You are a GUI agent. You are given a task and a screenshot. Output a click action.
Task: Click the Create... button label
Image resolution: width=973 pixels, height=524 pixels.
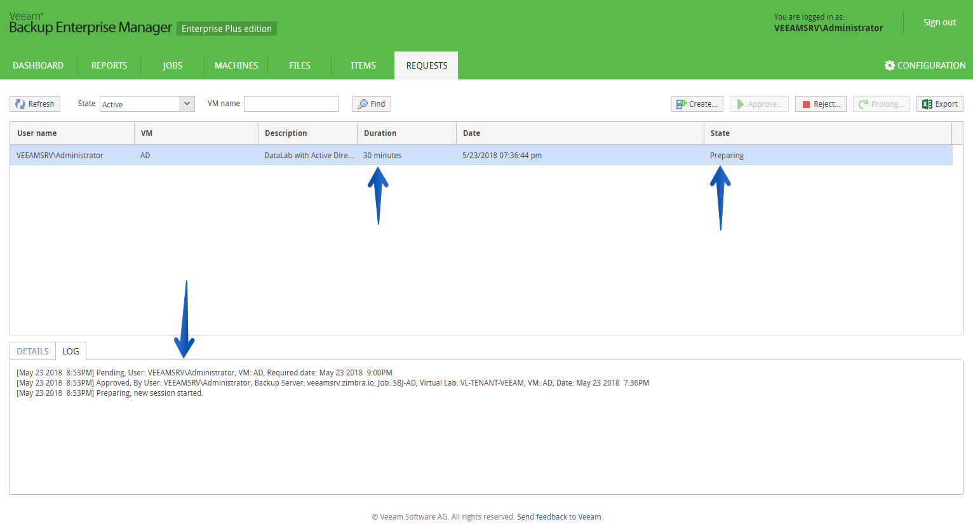(703, 104)
